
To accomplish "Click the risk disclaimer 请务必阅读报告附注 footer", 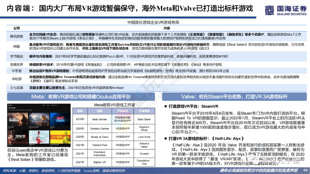I will tap(259, 170).
